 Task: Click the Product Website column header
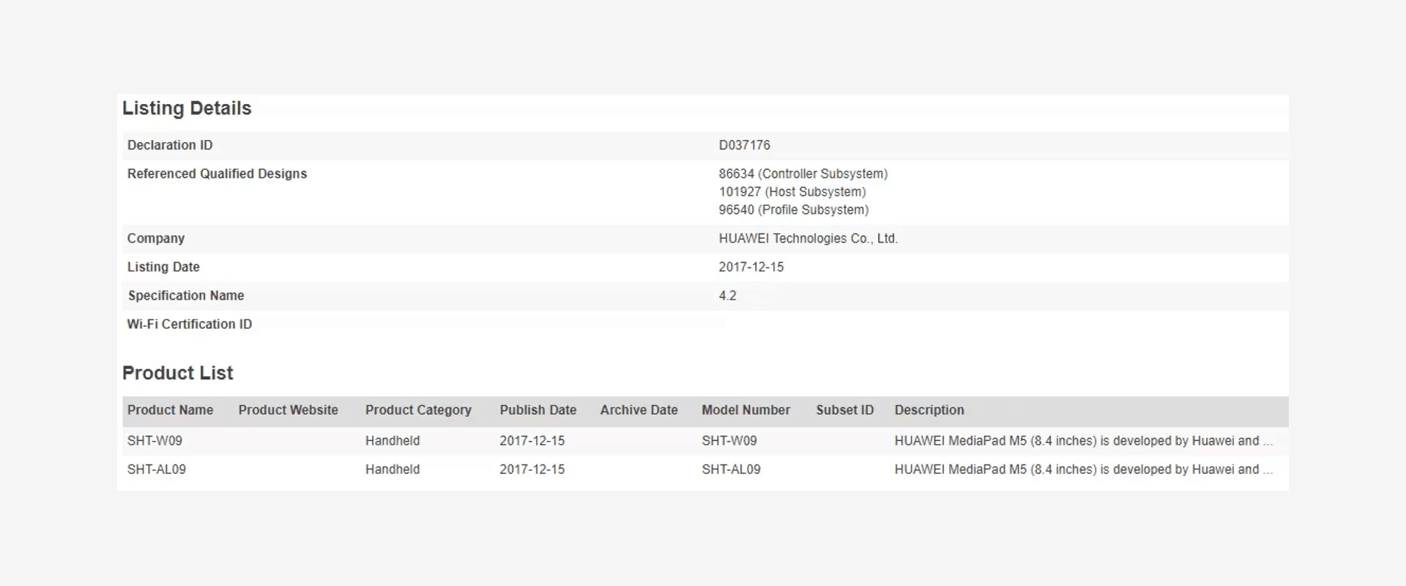point(288,410)
